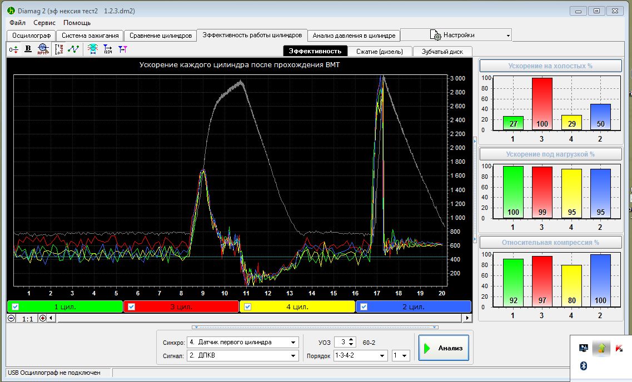The height and width of the screenshot is (382, 632).
Task: Click the marker to 1234 order icon
Action: pos(108,49)
